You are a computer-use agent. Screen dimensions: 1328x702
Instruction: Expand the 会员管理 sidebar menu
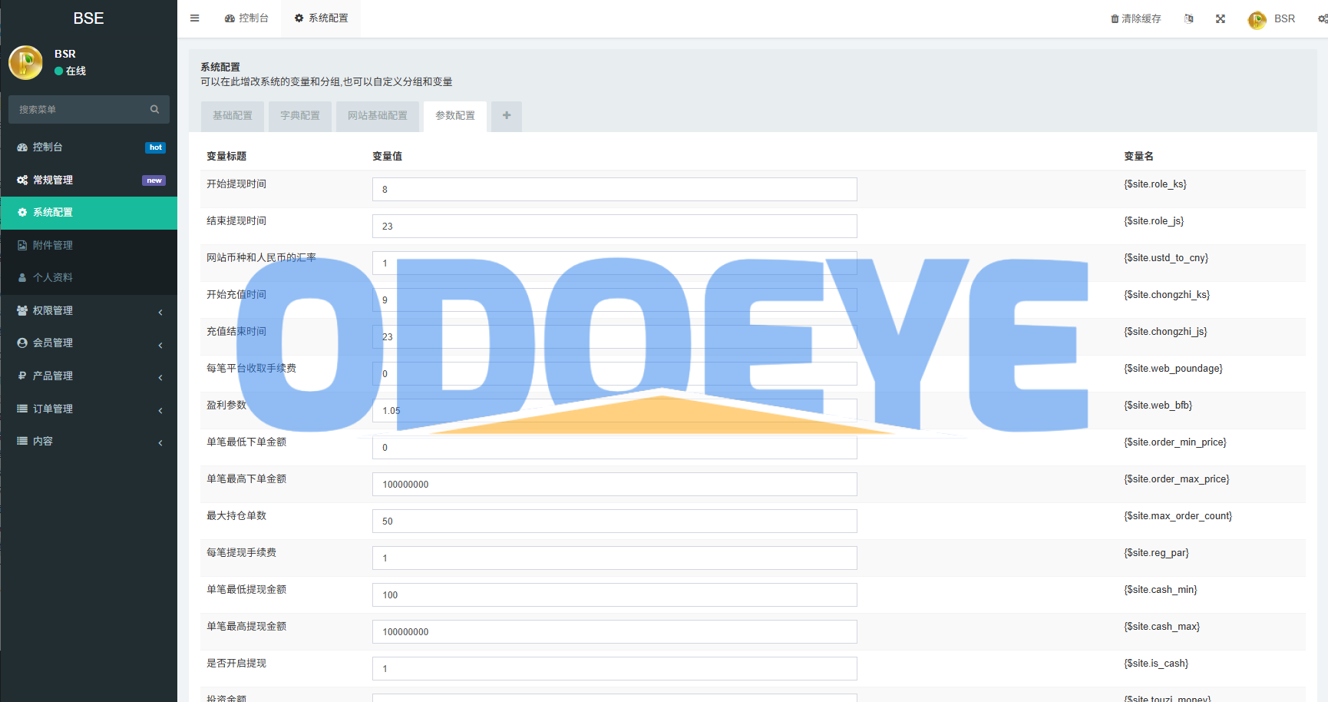click(x=89, y=343)
